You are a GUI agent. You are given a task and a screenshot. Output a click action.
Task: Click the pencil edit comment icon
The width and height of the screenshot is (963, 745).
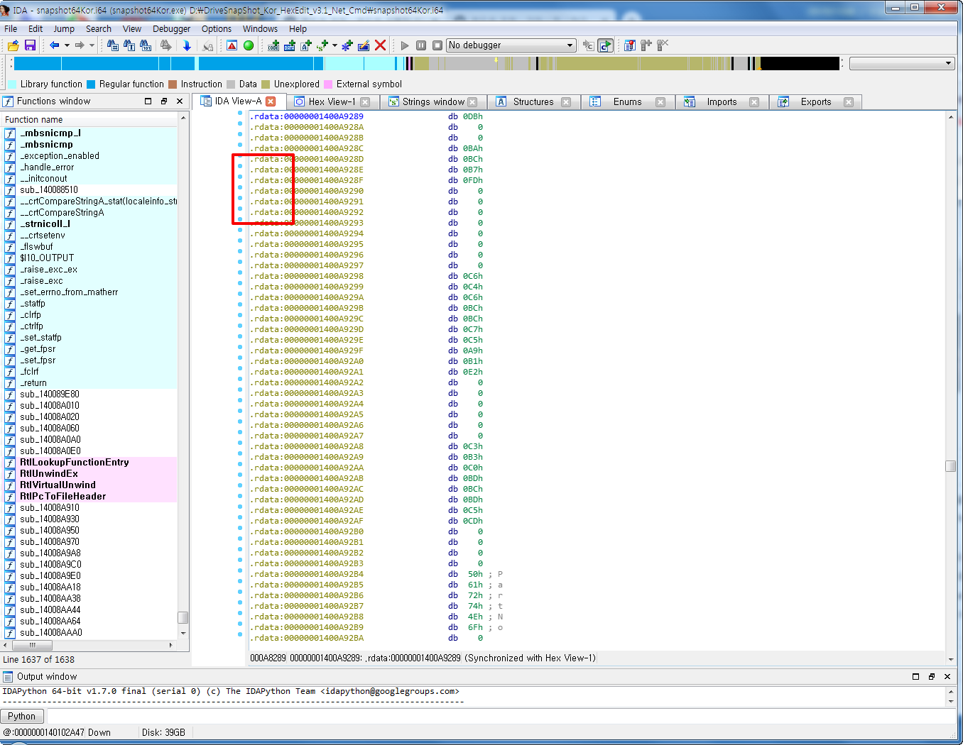(364, 45)
